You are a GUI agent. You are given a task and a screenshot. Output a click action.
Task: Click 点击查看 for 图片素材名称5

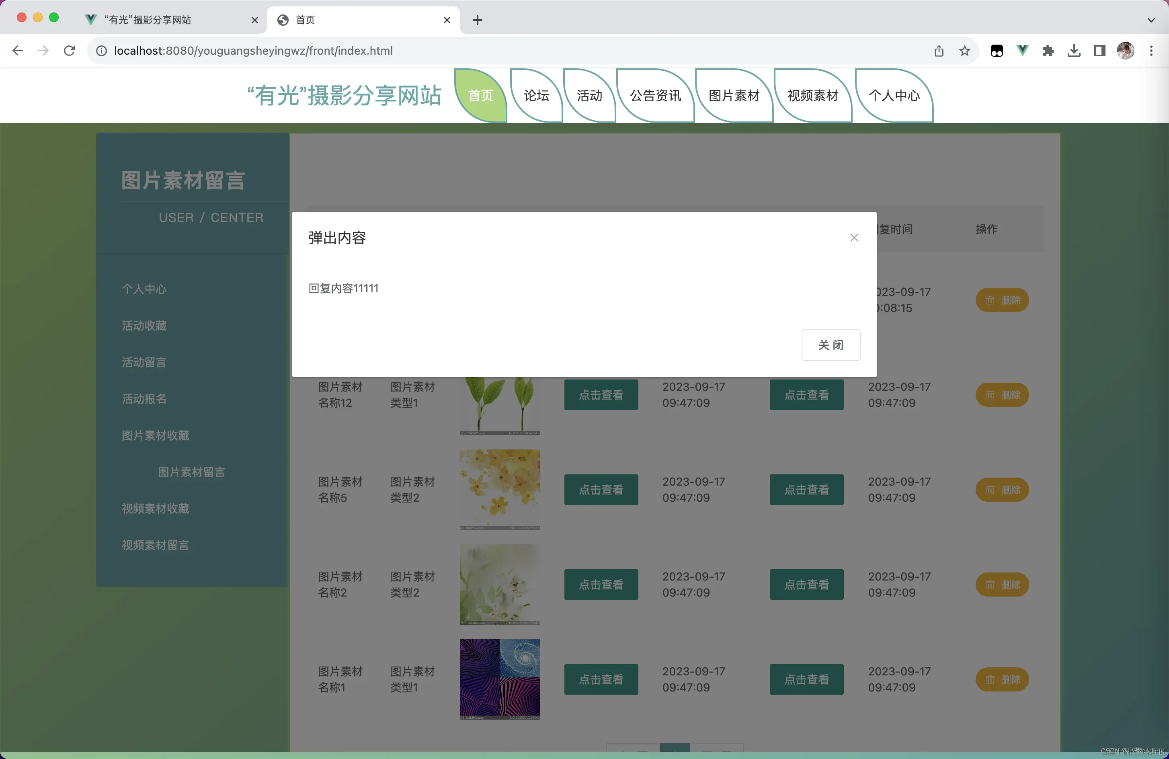(x=601, y=489)
